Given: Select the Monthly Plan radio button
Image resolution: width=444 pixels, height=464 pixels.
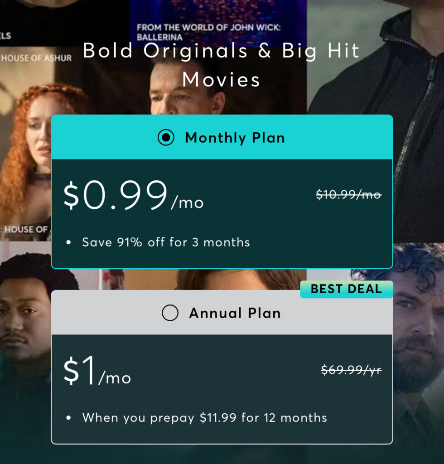Looking at the screenshot, I should tap(166, 138).
